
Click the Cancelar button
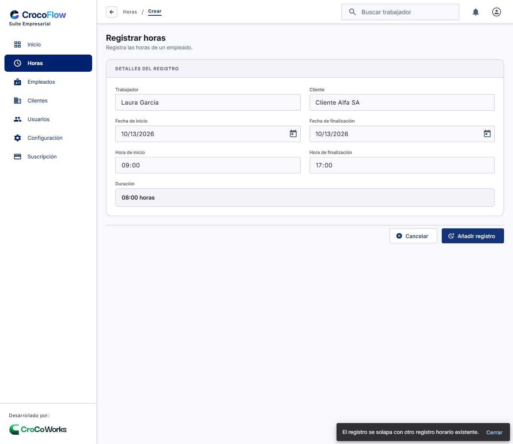coord(413,236)
